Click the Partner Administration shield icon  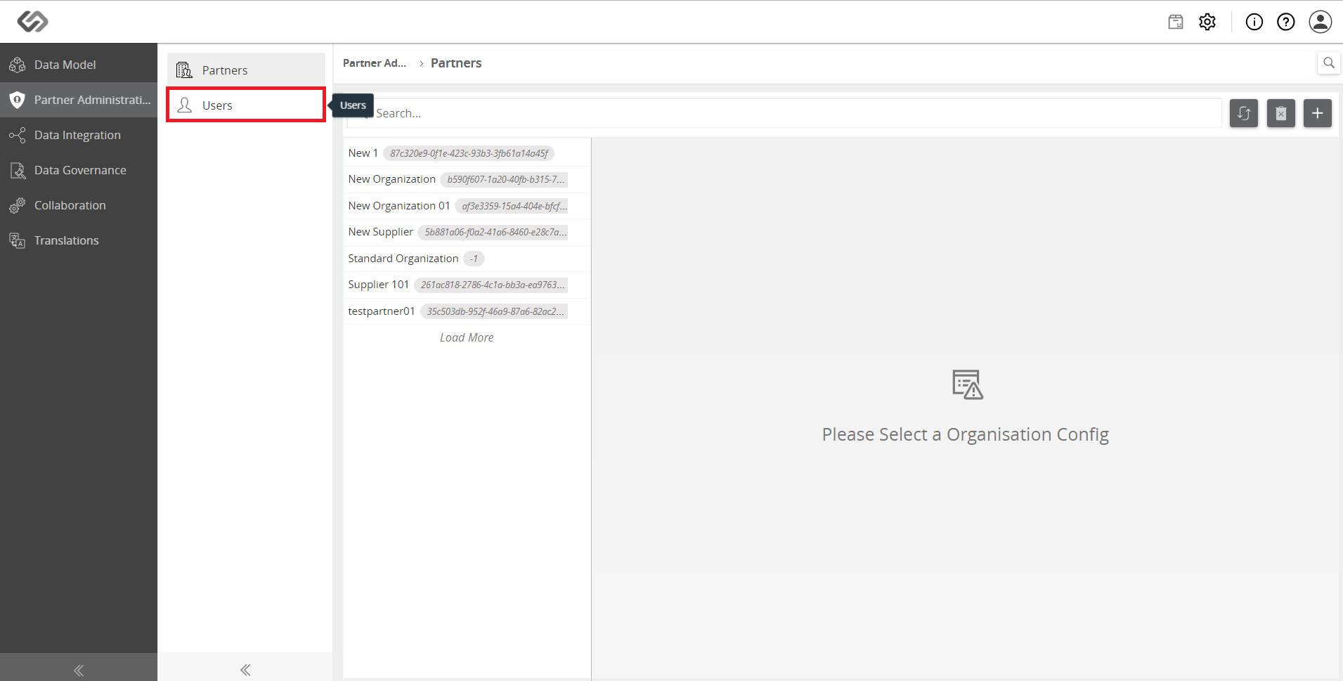18,100
